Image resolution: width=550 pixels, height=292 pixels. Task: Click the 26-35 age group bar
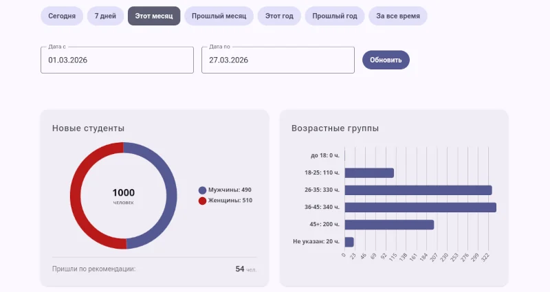point(418,190)
